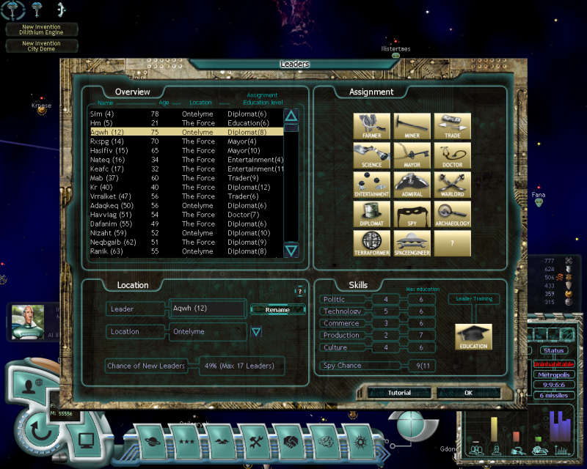
Task: Expand the bottom toolbar chevron arrows
Action: pos(383,454)
